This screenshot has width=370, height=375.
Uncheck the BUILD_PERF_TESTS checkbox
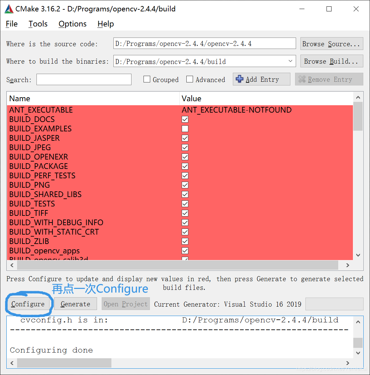coord(185,176)
